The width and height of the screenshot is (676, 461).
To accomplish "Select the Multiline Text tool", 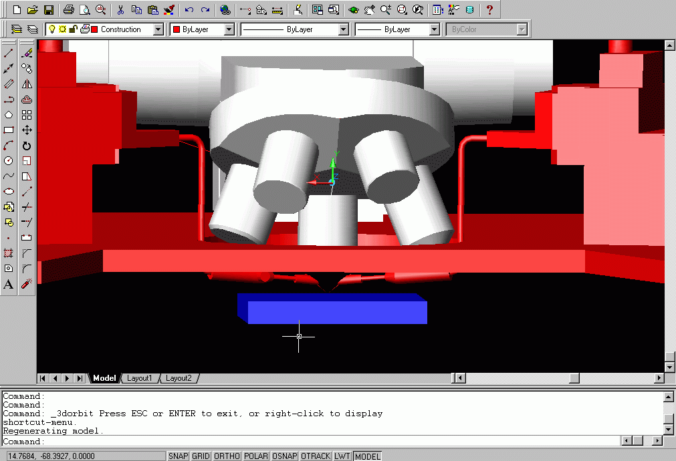I will coord(9,285).
